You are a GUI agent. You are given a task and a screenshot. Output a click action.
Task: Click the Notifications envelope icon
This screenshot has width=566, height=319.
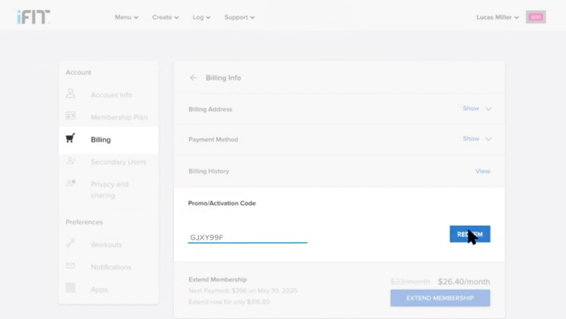[71, 266]
